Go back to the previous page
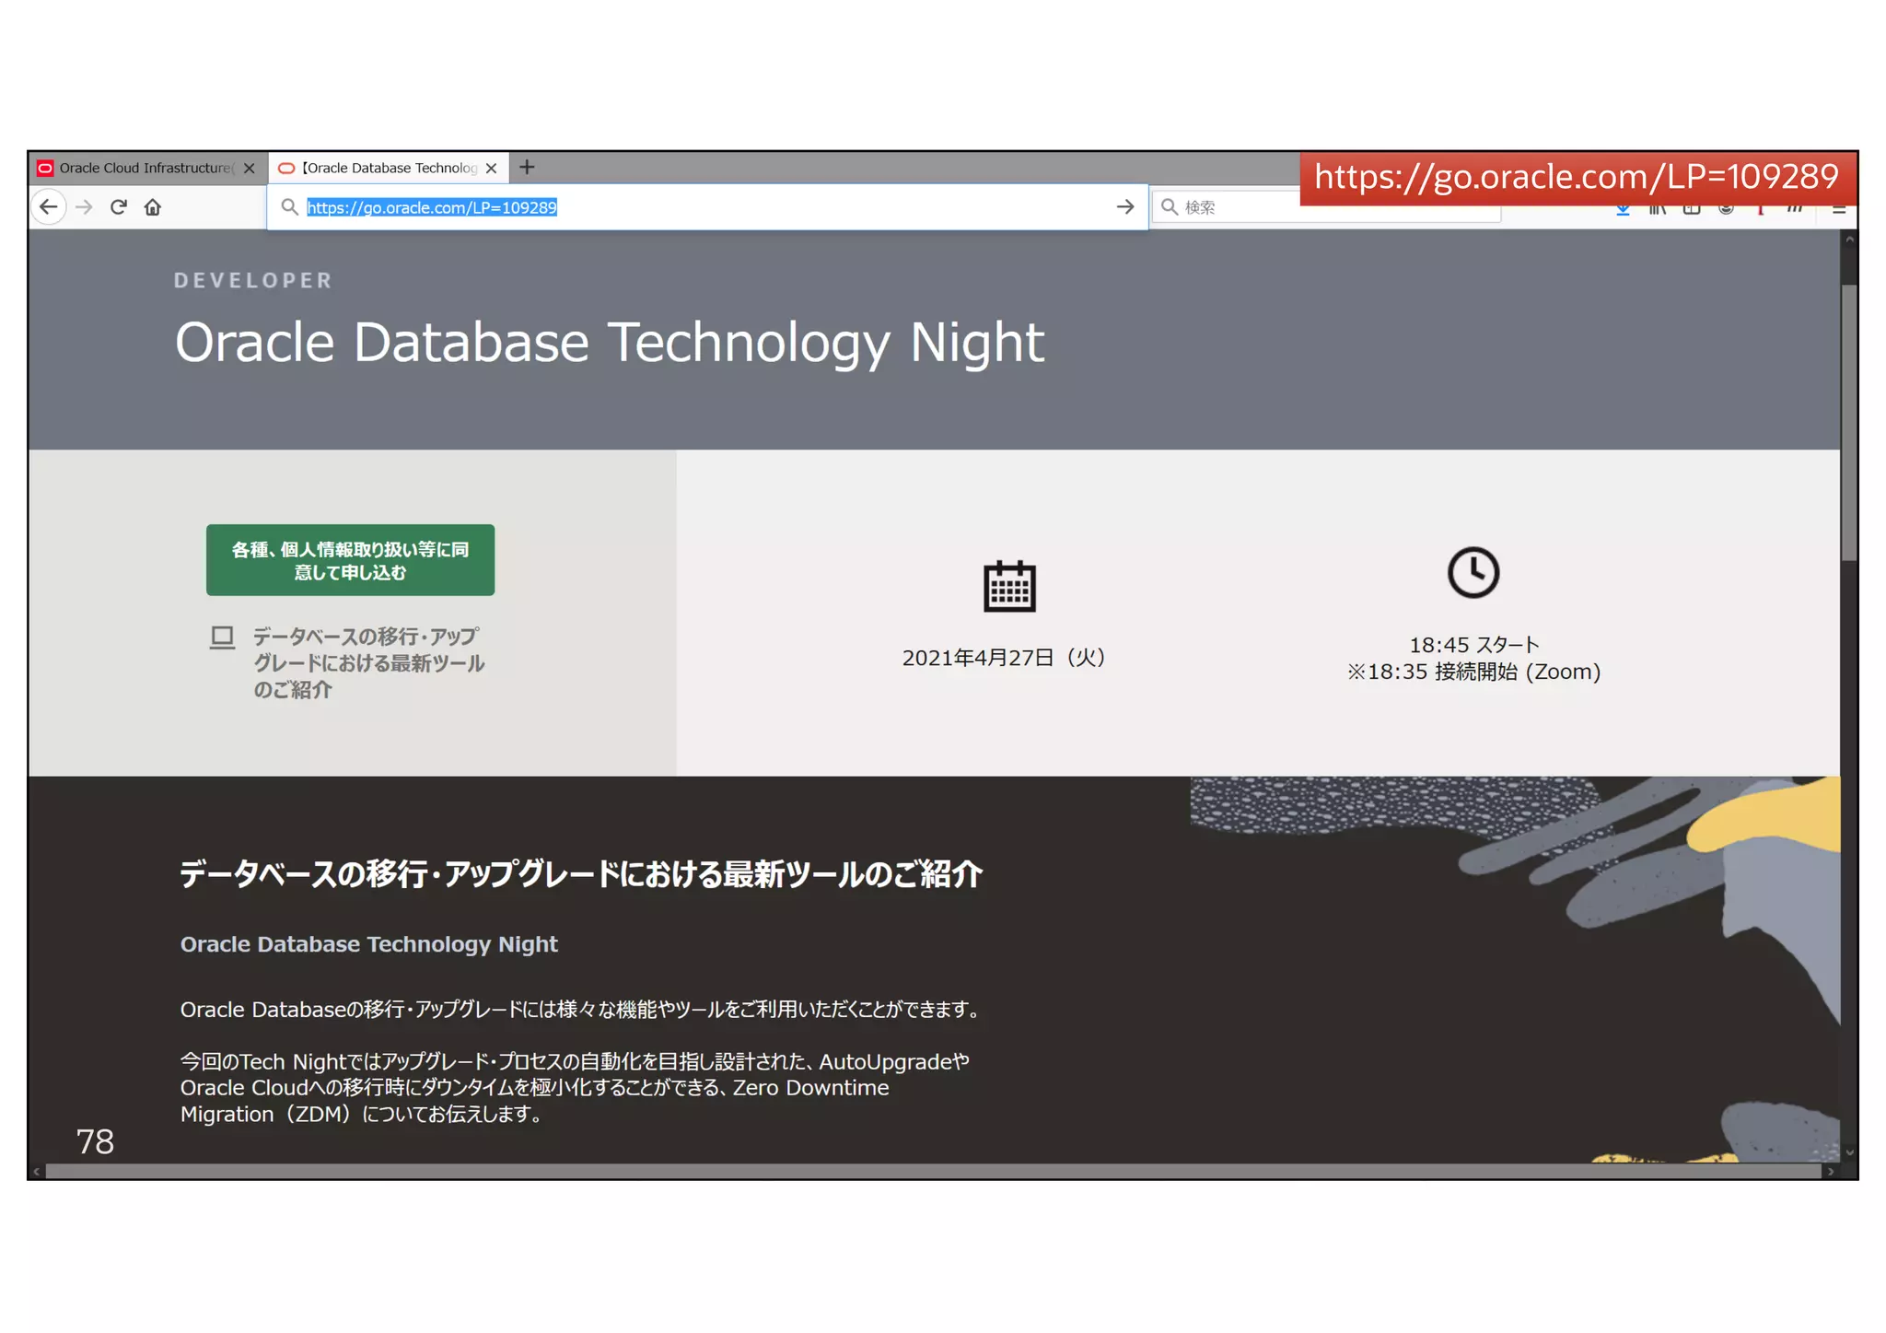Screen dimensions: 1886x1333 coord(49,207)
